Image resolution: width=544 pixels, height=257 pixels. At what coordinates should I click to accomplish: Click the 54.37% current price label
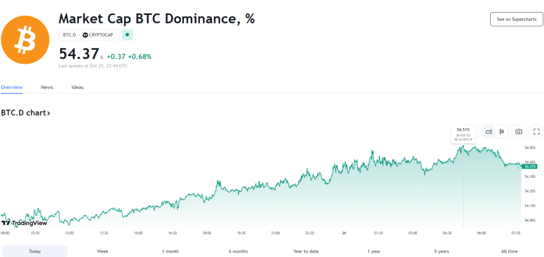click(529, 167)
